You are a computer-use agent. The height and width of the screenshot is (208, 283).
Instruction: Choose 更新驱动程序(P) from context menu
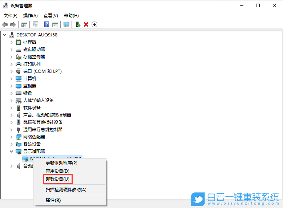point(70,163)
